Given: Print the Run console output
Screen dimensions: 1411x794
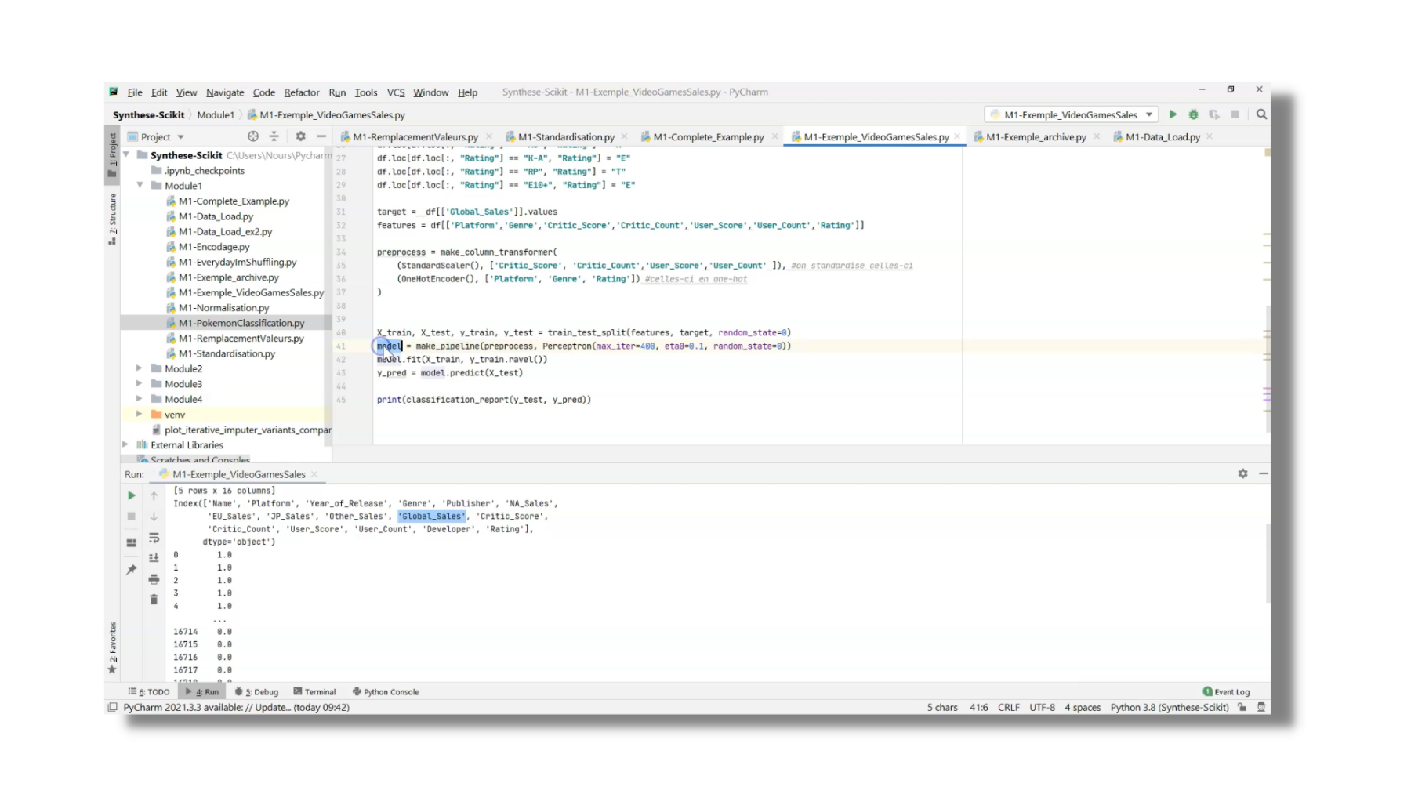Looking at the screenshot, I should (x=154, y=579).
